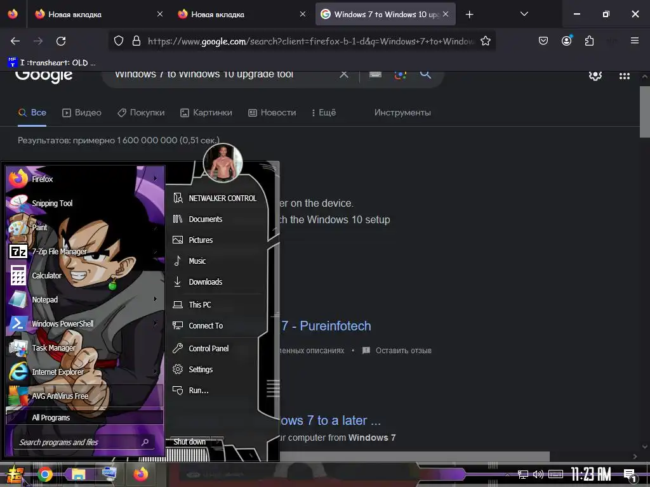The image size is (650, 487).
Task: Launch Internet Explorer
Action: click(84, 372)
